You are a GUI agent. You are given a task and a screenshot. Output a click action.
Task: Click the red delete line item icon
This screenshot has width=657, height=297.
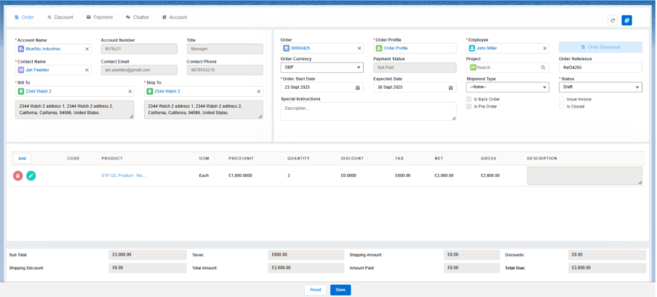coord(17,175)
